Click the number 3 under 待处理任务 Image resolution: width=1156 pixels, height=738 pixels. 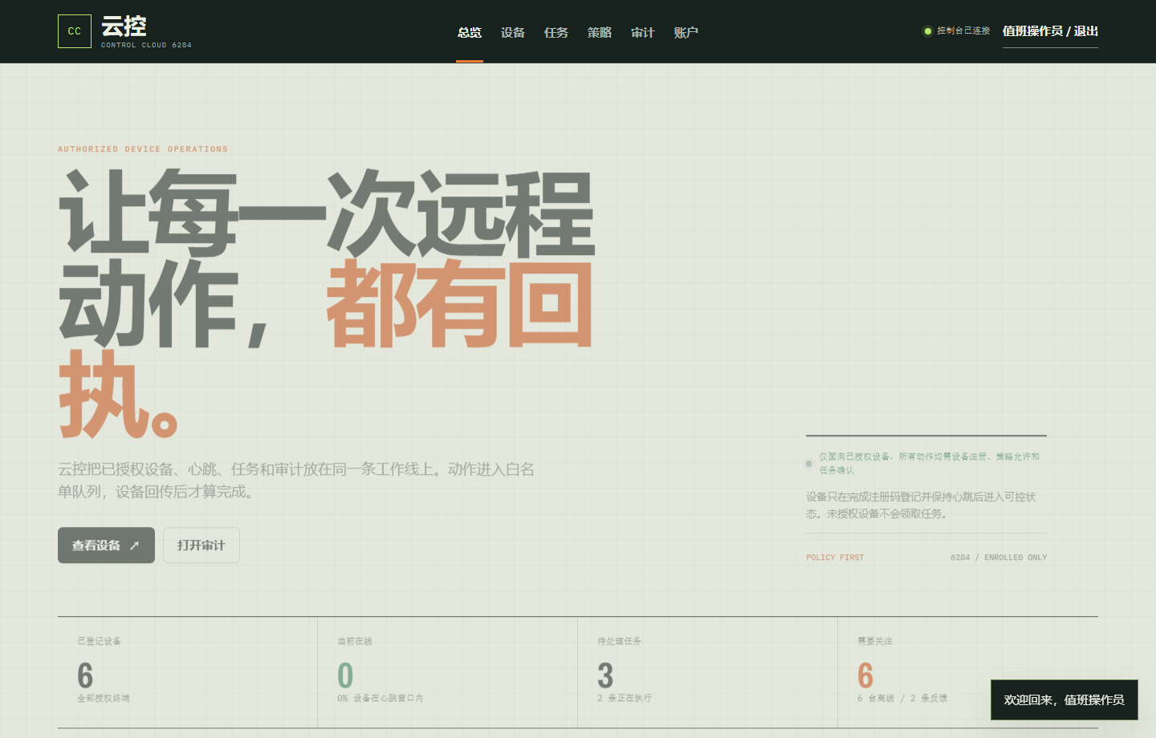[x=605, y=675]
